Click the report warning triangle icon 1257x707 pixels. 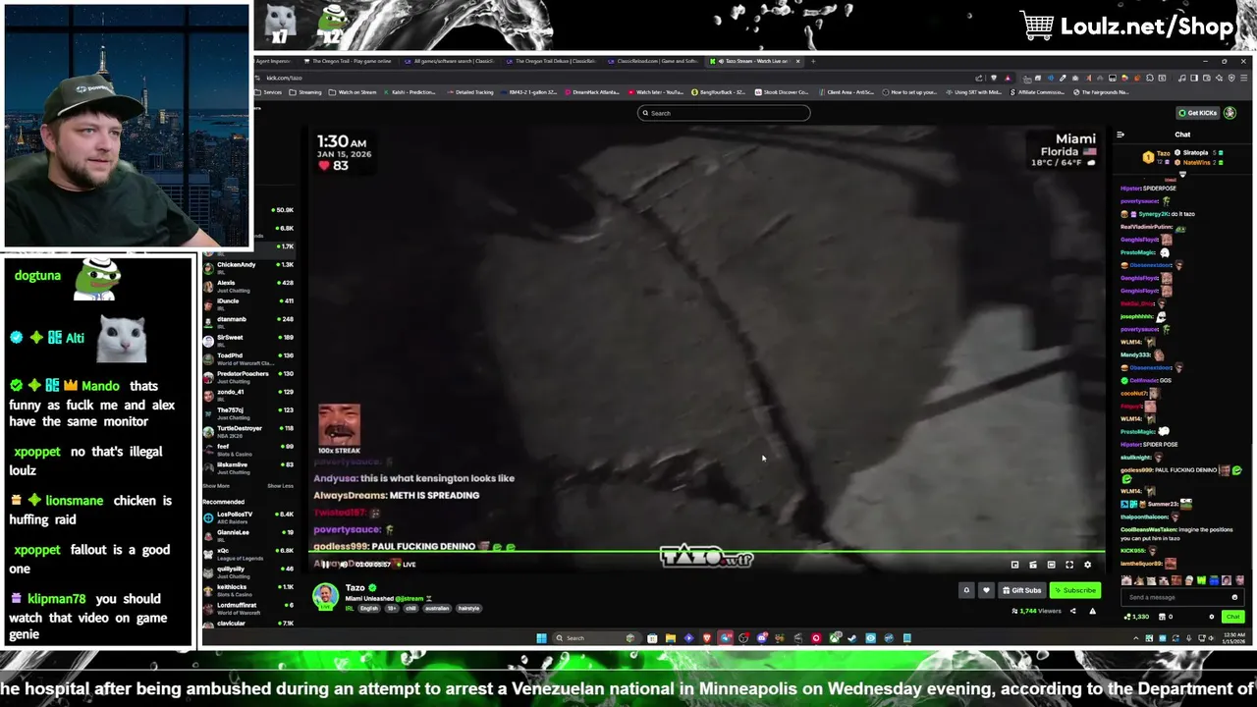coord(1092,611)
